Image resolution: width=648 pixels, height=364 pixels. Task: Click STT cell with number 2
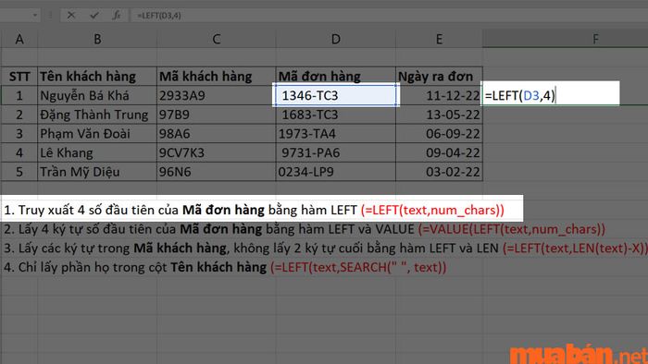click(19, 115)
